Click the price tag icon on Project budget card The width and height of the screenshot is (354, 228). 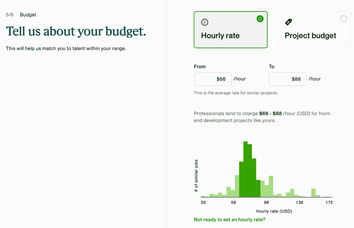pos(288,22)
